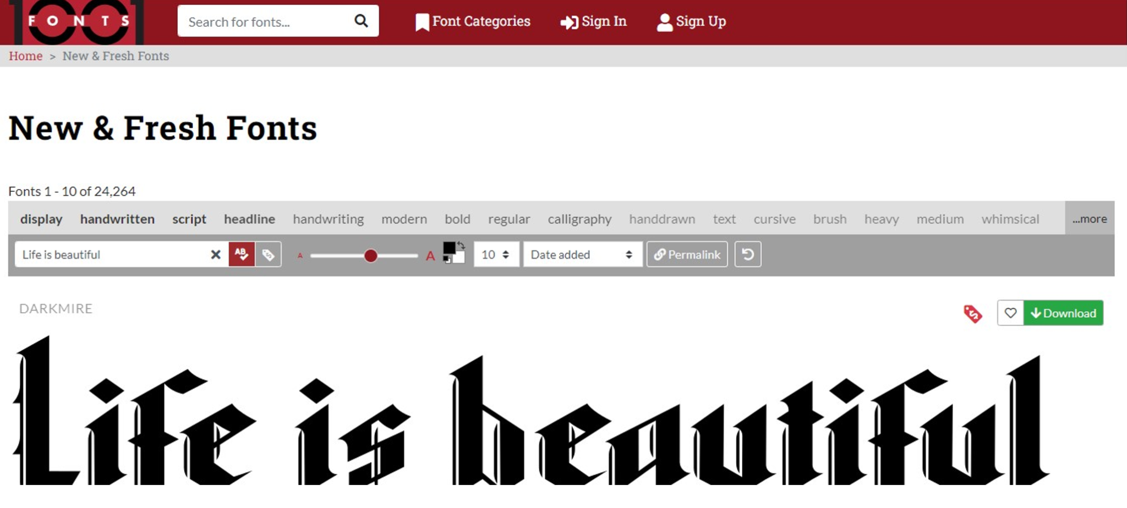The width and height of the screenshot is (1127, 508).
Task: Favorite Darkmire with the heart icon
Action: coord(1010,313)
